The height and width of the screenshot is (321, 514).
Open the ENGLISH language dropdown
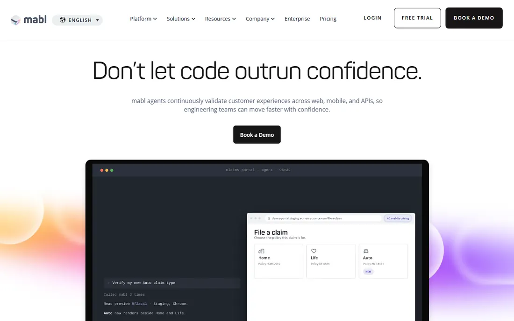78,20
